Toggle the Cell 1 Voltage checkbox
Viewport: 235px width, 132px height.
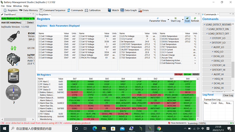pyautogui.click(x=40, y=36)
